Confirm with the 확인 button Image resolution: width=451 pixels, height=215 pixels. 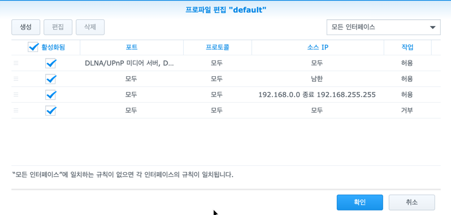[360, 203]
